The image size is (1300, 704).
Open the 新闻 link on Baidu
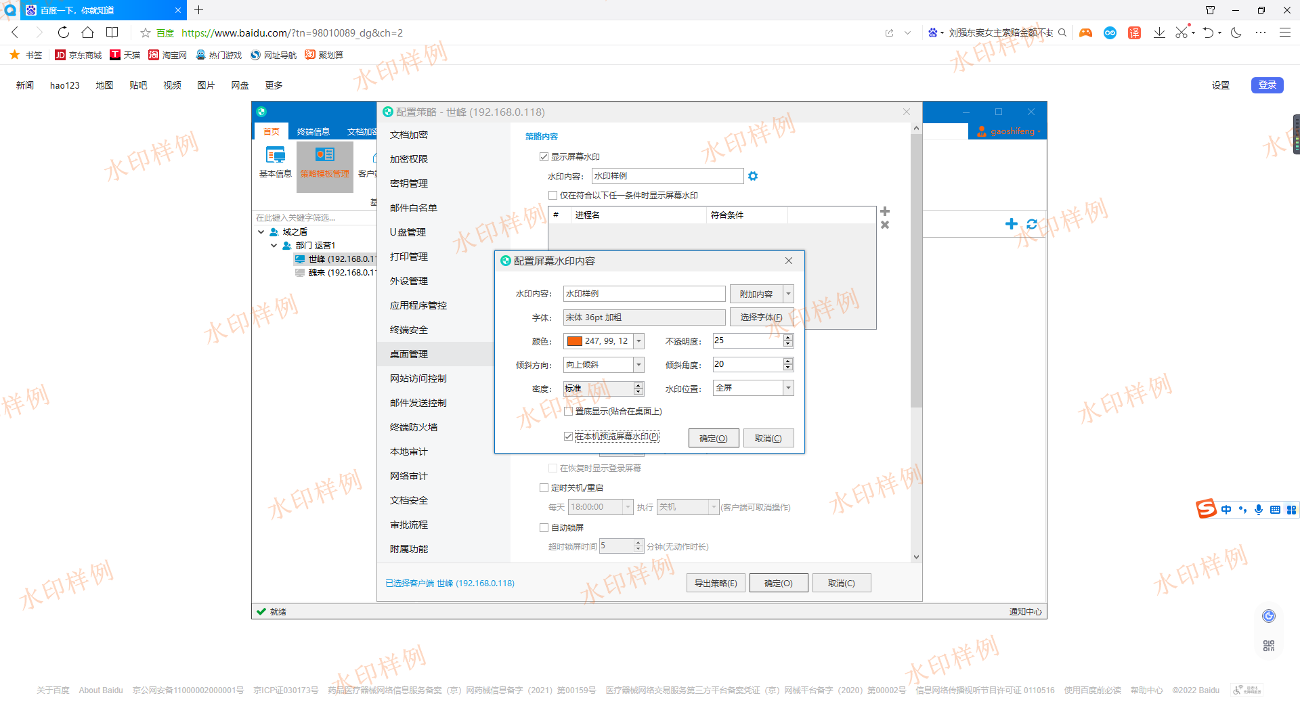pyautogui.click(x=25, y=85)
